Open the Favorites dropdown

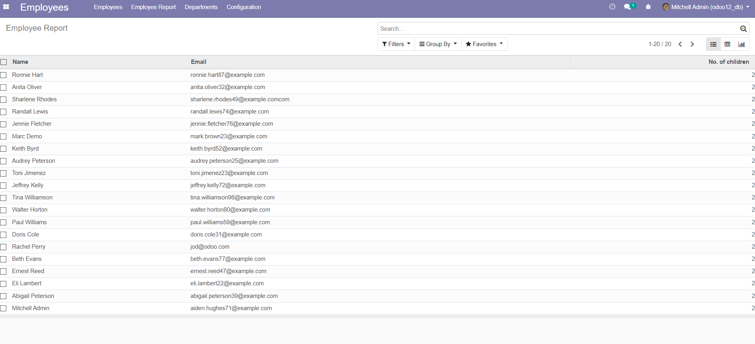click(484, 44)
